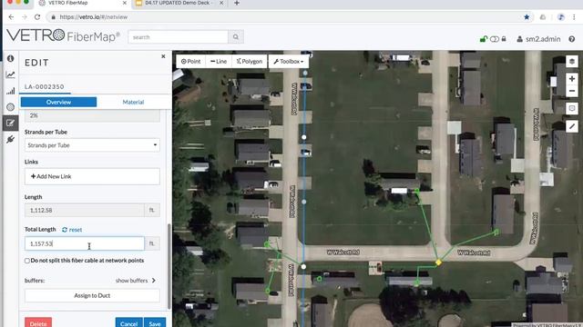Open the plug tool sidebar icon
The width and height of the screenshot is (583, 327).
[x=10, y=139]
